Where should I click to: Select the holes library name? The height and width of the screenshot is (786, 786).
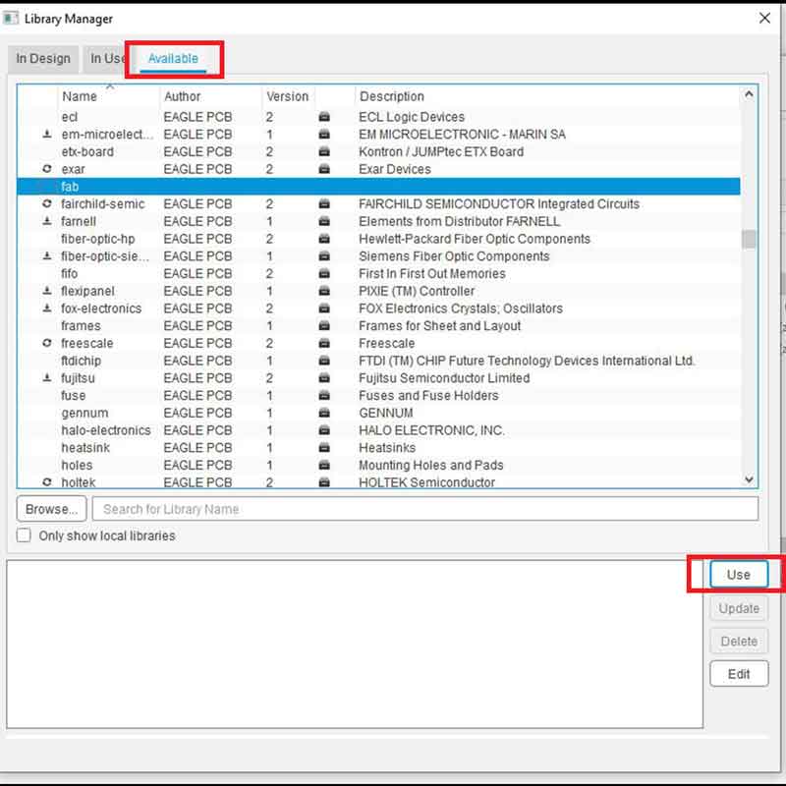[77, 465]
